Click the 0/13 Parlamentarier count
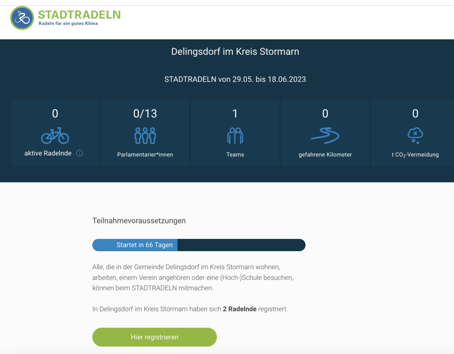 [x=145, y=114]
